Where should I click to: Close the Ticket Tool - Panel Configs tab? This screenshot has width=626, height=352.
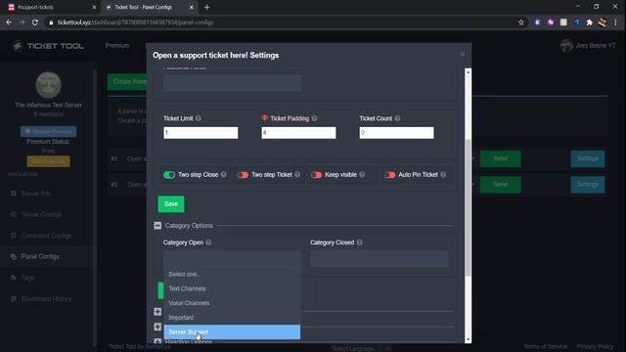[192, 7]
